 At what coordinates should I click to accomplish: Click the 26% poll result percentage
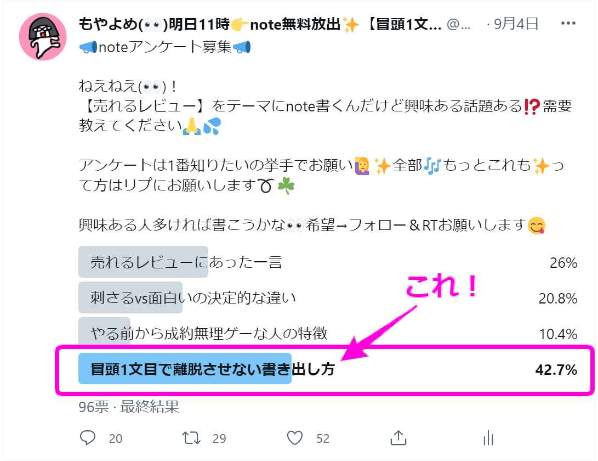[x=563, y=263]
